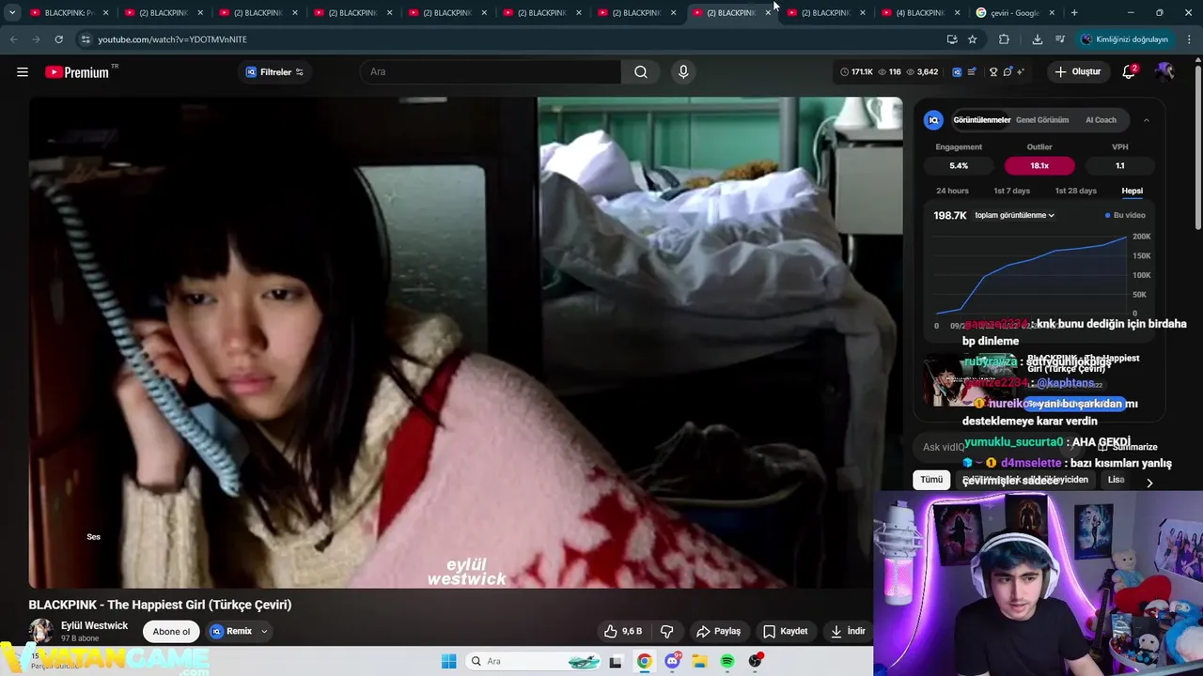Open Windows Start menu

tap(449, 661)
